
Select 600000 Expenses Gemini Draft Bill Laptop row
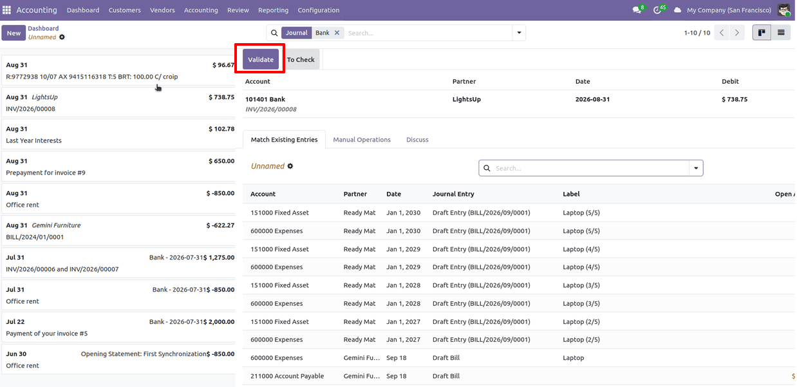(520, 357)
